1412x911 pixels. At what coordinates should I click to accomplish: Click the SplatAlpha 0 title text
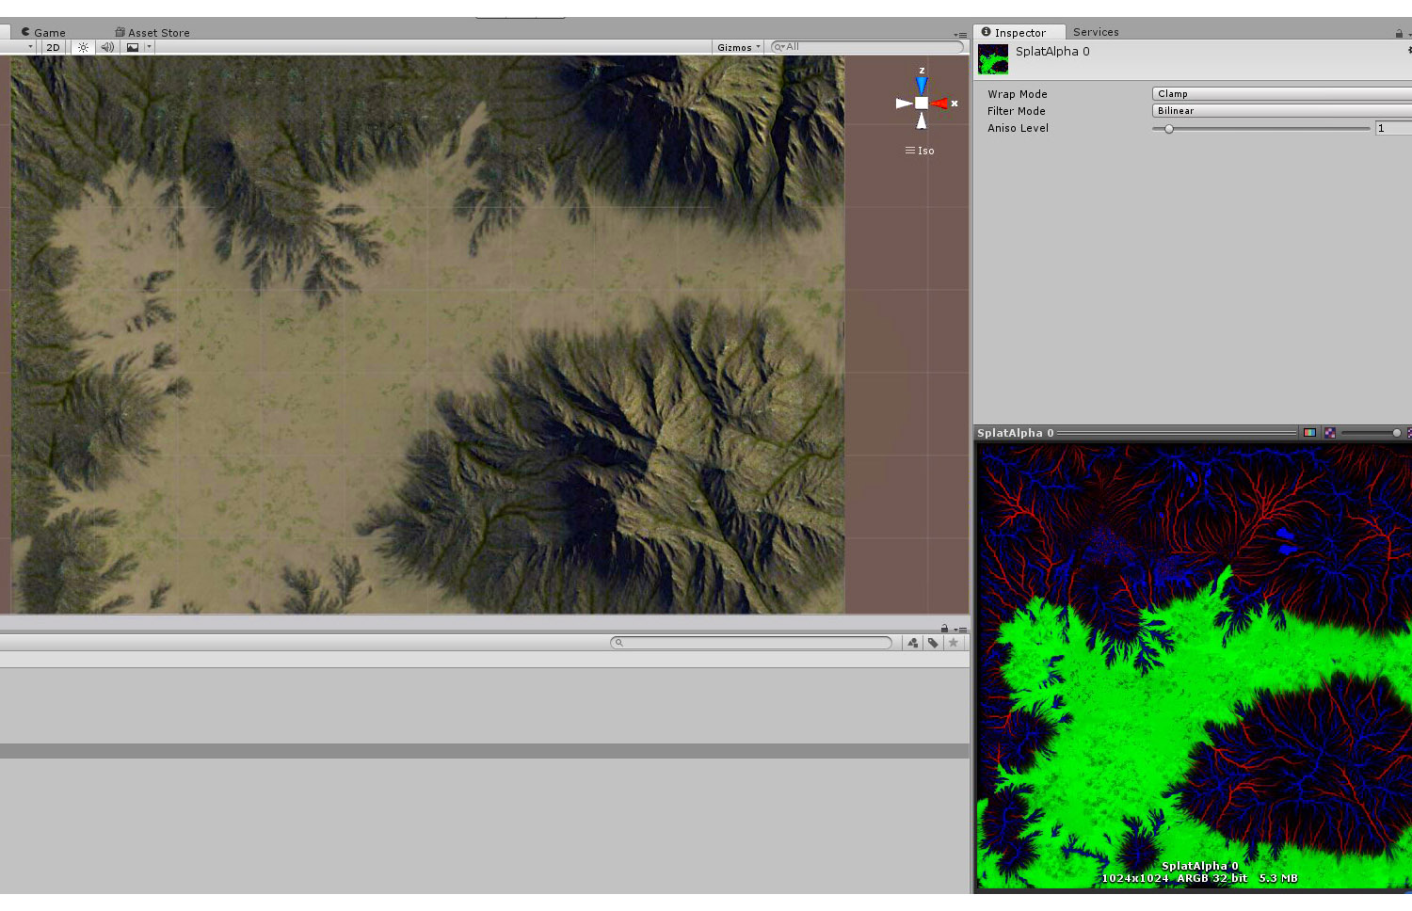pos(1052,52)
